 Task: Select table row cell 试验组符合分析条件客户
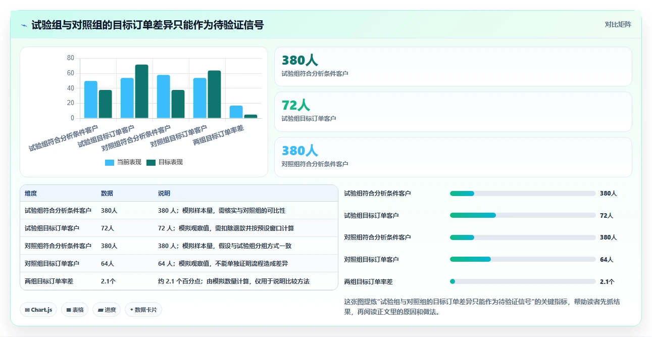tap(58, 211)
